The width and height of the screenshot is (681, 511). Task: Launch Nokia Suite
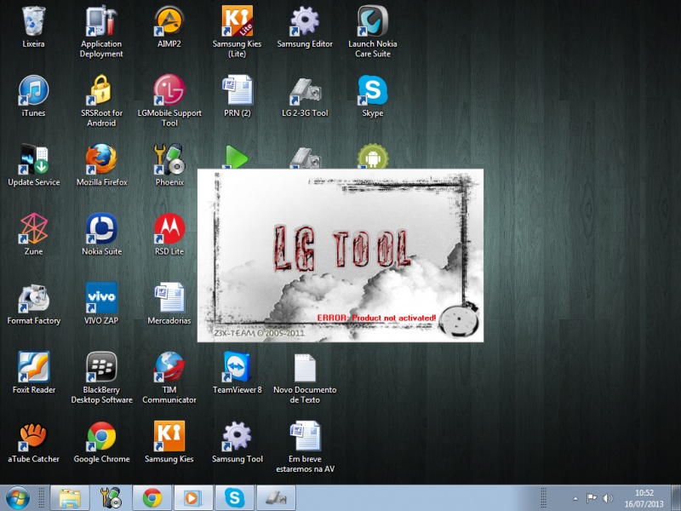101,234
